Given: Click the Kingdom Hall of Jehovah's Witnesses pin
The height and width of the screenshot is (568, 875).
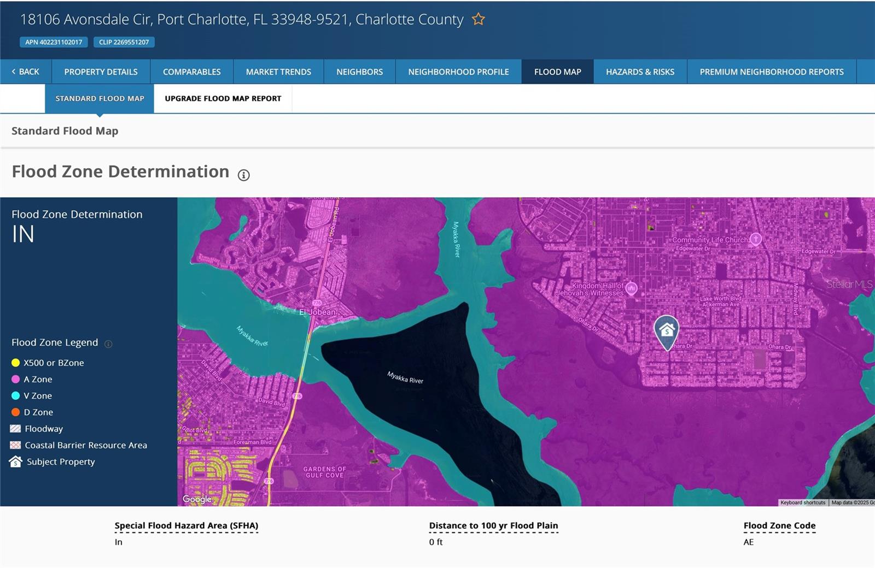Looking at the screenshot, I should tap(631, 288).
